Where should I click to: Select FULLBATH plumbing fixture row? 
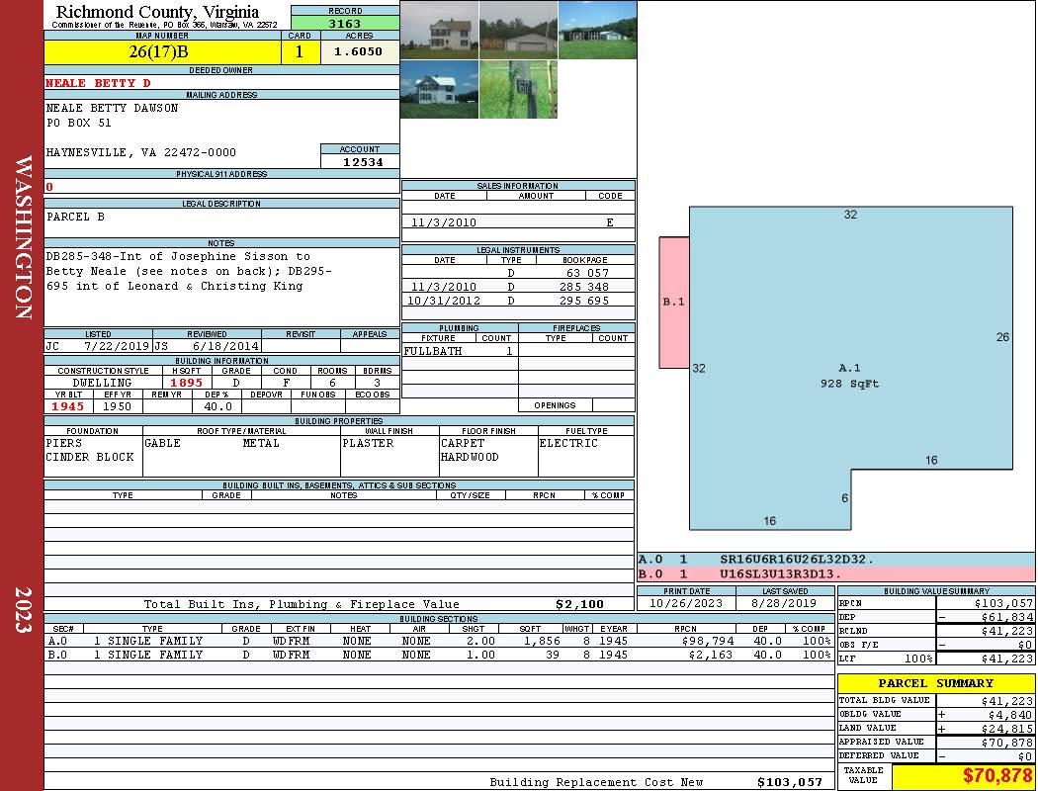click(x=460, y=351)
